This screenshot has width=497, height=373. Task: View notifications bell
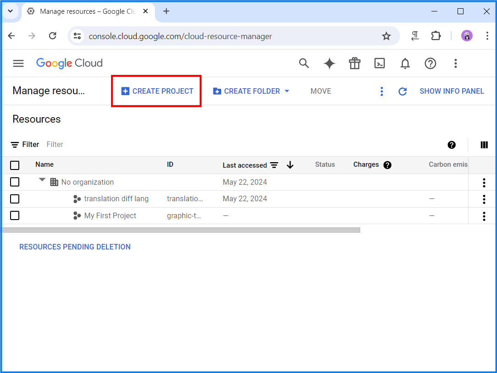coord(405,63)
